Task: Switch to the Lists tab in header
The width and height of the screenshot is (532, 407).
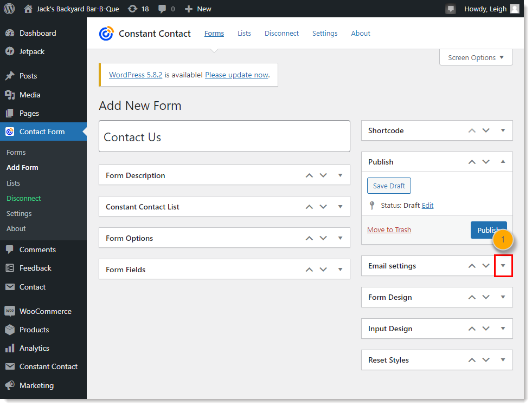Action: pyautogui.click(x=244, y=33)
